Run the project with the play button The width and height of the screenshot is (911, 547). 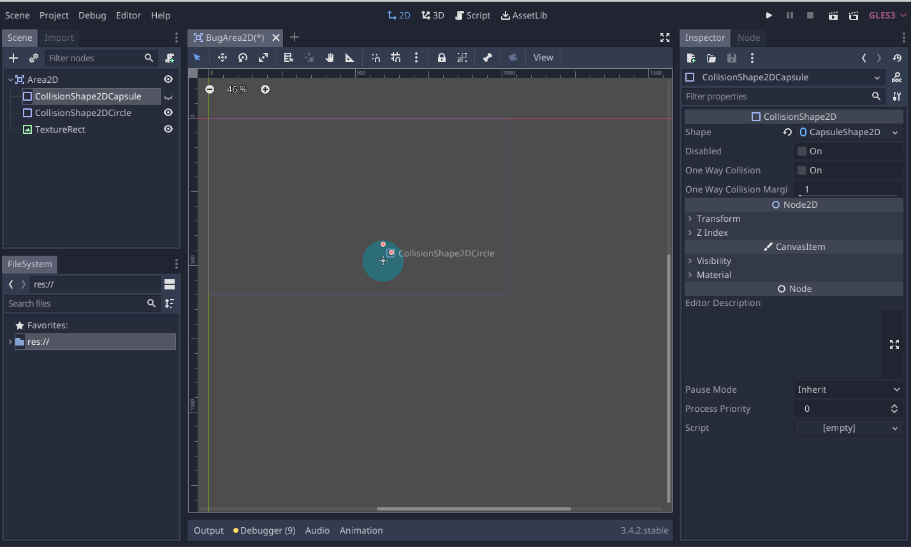[769, 15]
